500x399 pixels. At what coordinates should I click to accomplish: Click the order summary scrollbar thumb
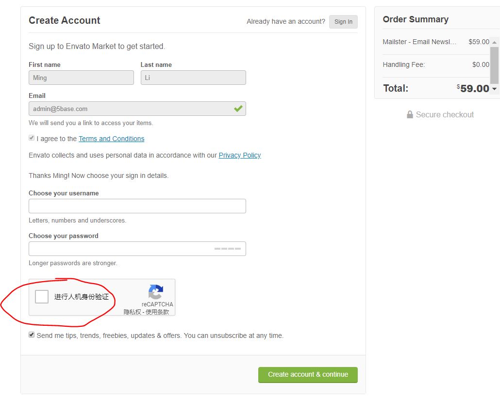tap(494, 65)
